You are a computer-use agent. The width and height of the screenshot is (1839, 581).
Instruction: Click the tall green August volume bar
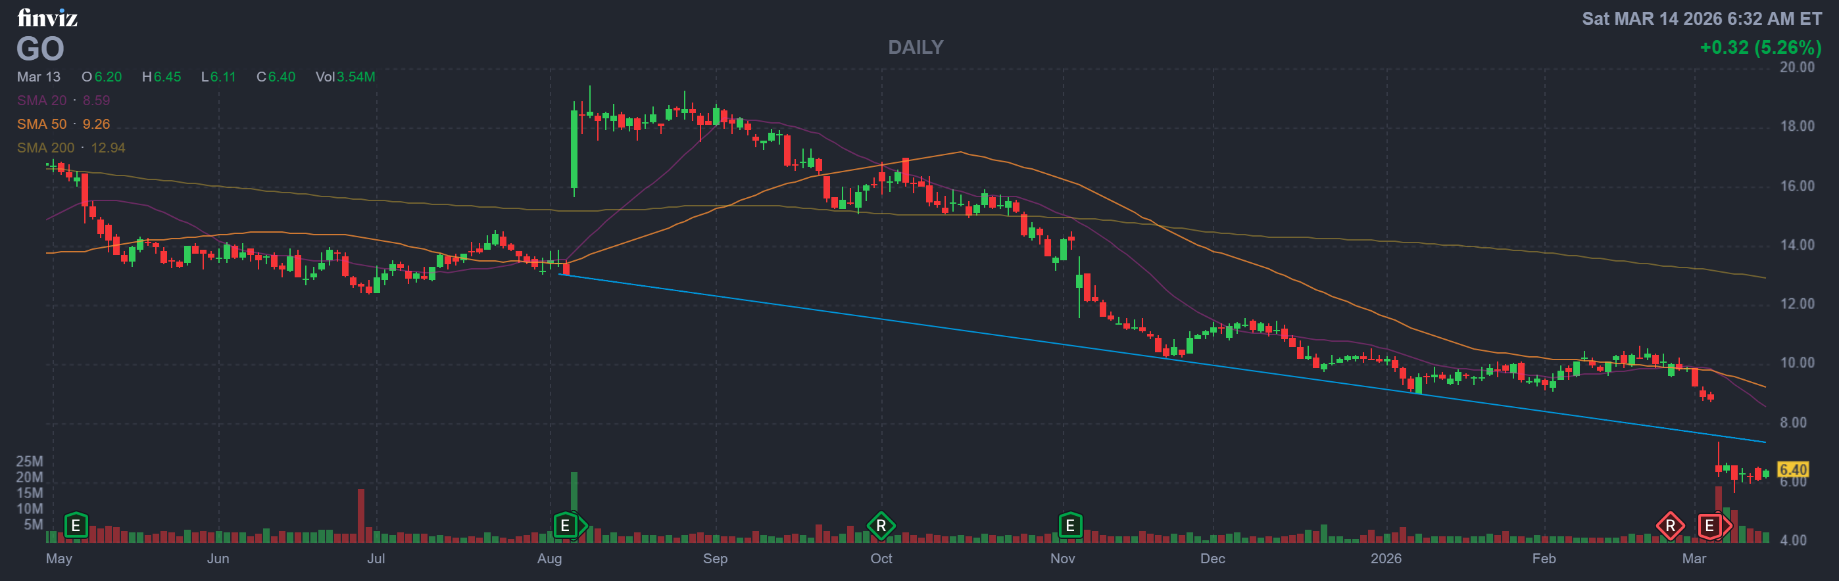pos(574,492)
